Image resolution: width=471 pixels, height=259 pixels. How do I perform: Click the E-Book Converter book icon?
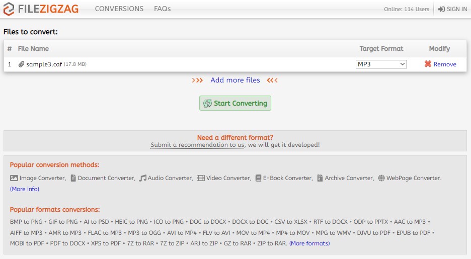pos(258,178)
